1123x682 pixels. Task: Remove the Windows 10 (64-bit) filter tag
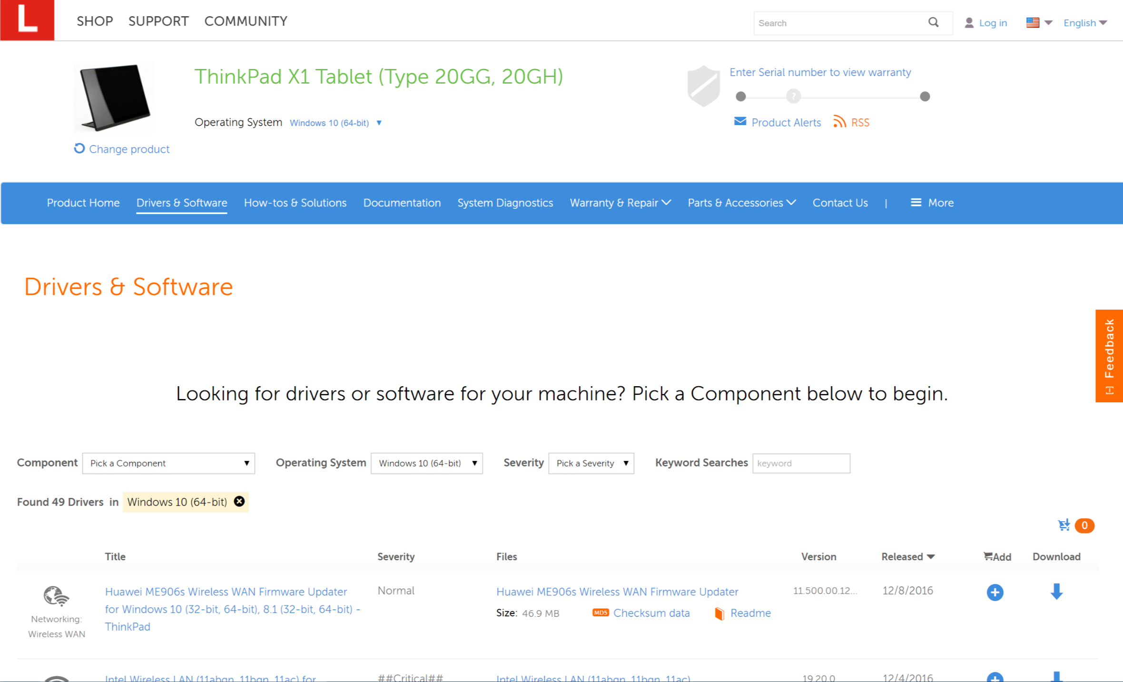(x=239, y=501)
